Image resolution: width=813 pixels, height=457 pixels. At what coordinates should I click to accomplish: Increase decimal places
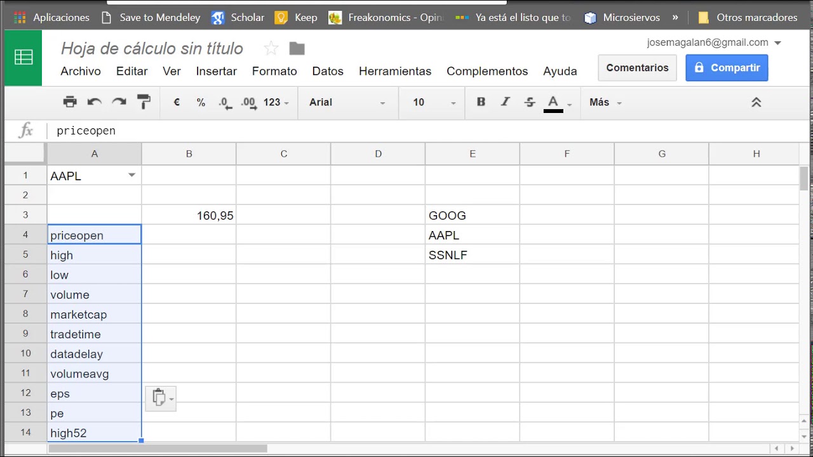(249, 103)
